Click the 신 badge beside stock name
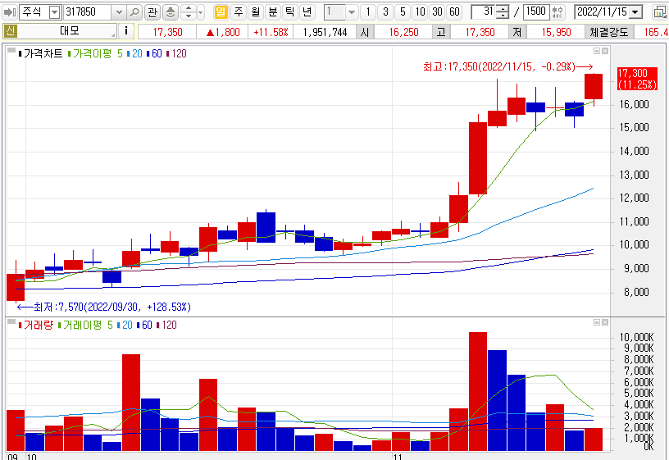Viewport: 669px width, 460px height. pos(10,30)
